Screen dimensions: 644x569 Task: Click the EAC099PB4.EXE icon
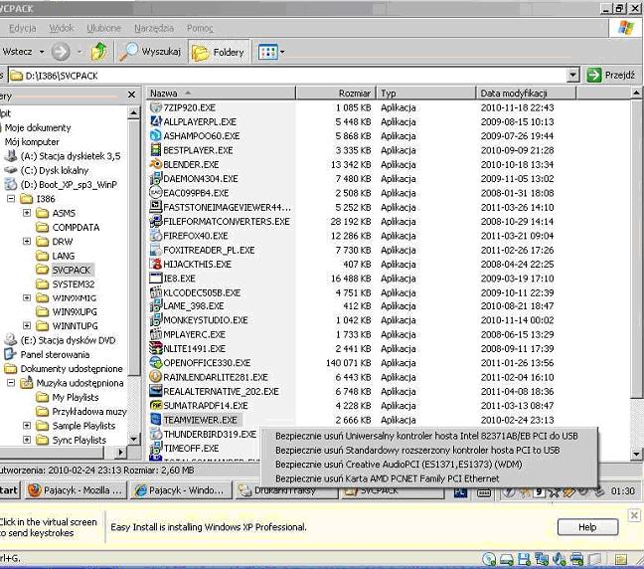[156, 193]
